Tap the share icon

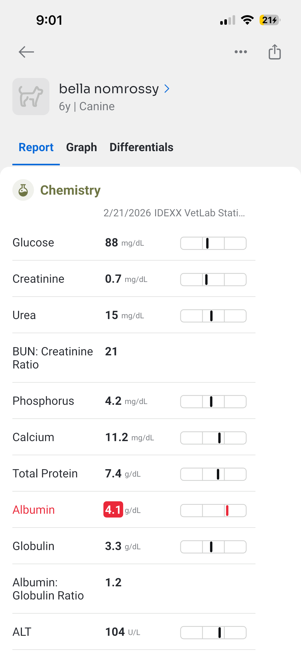click(x=275, y=52)
